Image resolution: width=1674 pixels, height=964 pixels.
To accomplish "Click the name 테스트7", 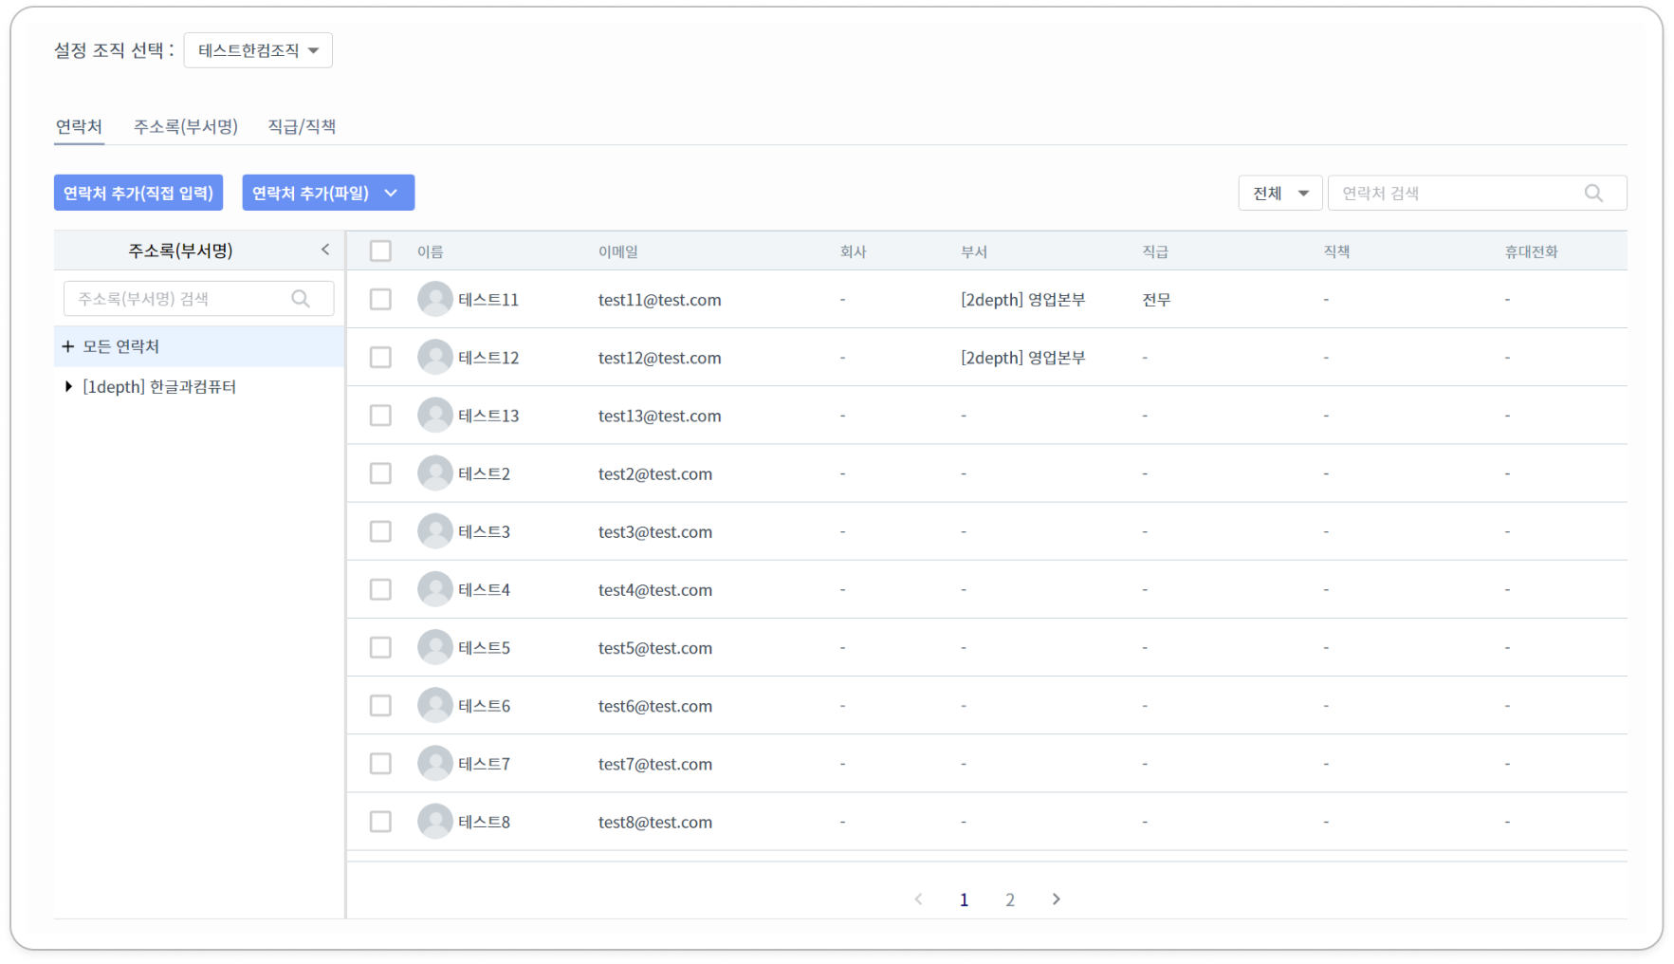I will coord(484,764).
